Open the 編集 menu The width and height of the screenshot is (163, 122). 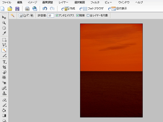click(20, 2)
